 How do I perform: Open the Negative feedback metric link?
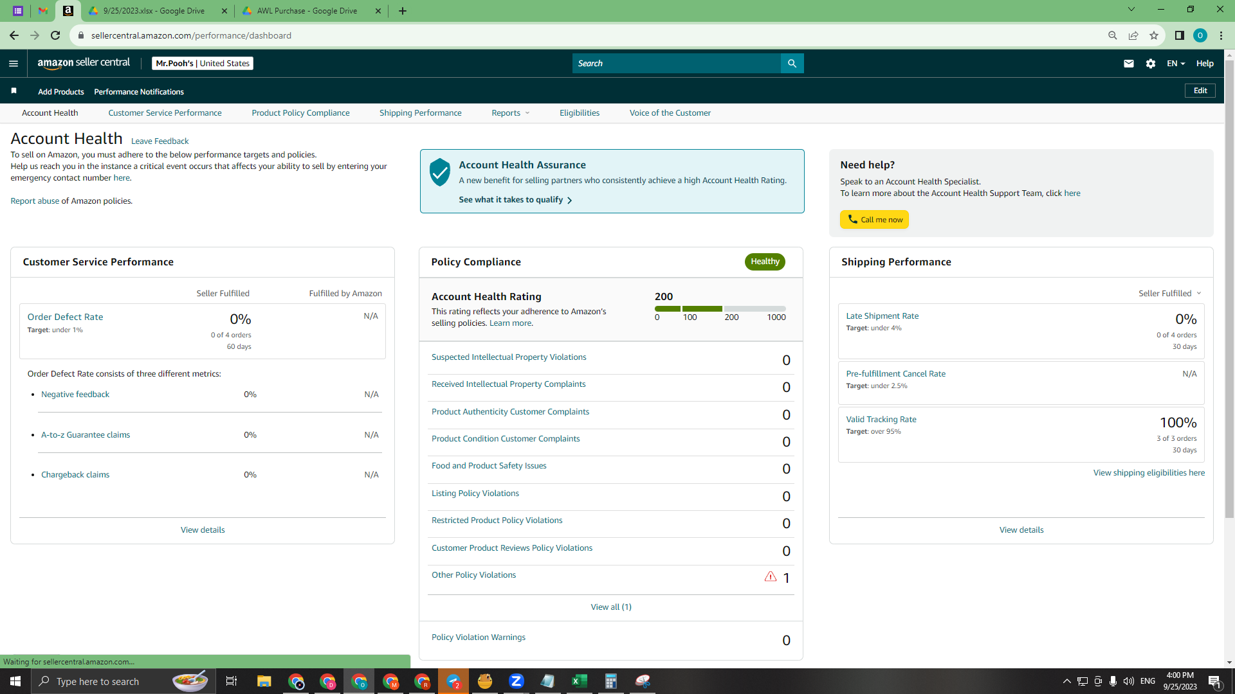pyautogui.click(x=75, y=395)
